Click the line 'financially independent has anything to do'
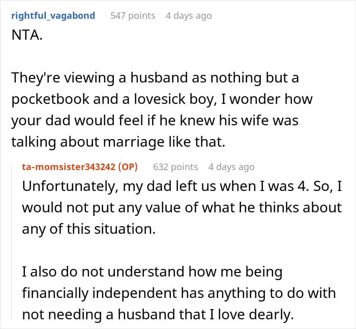The height and width of the screenshot is (329, 356). [x=179, y=293]
